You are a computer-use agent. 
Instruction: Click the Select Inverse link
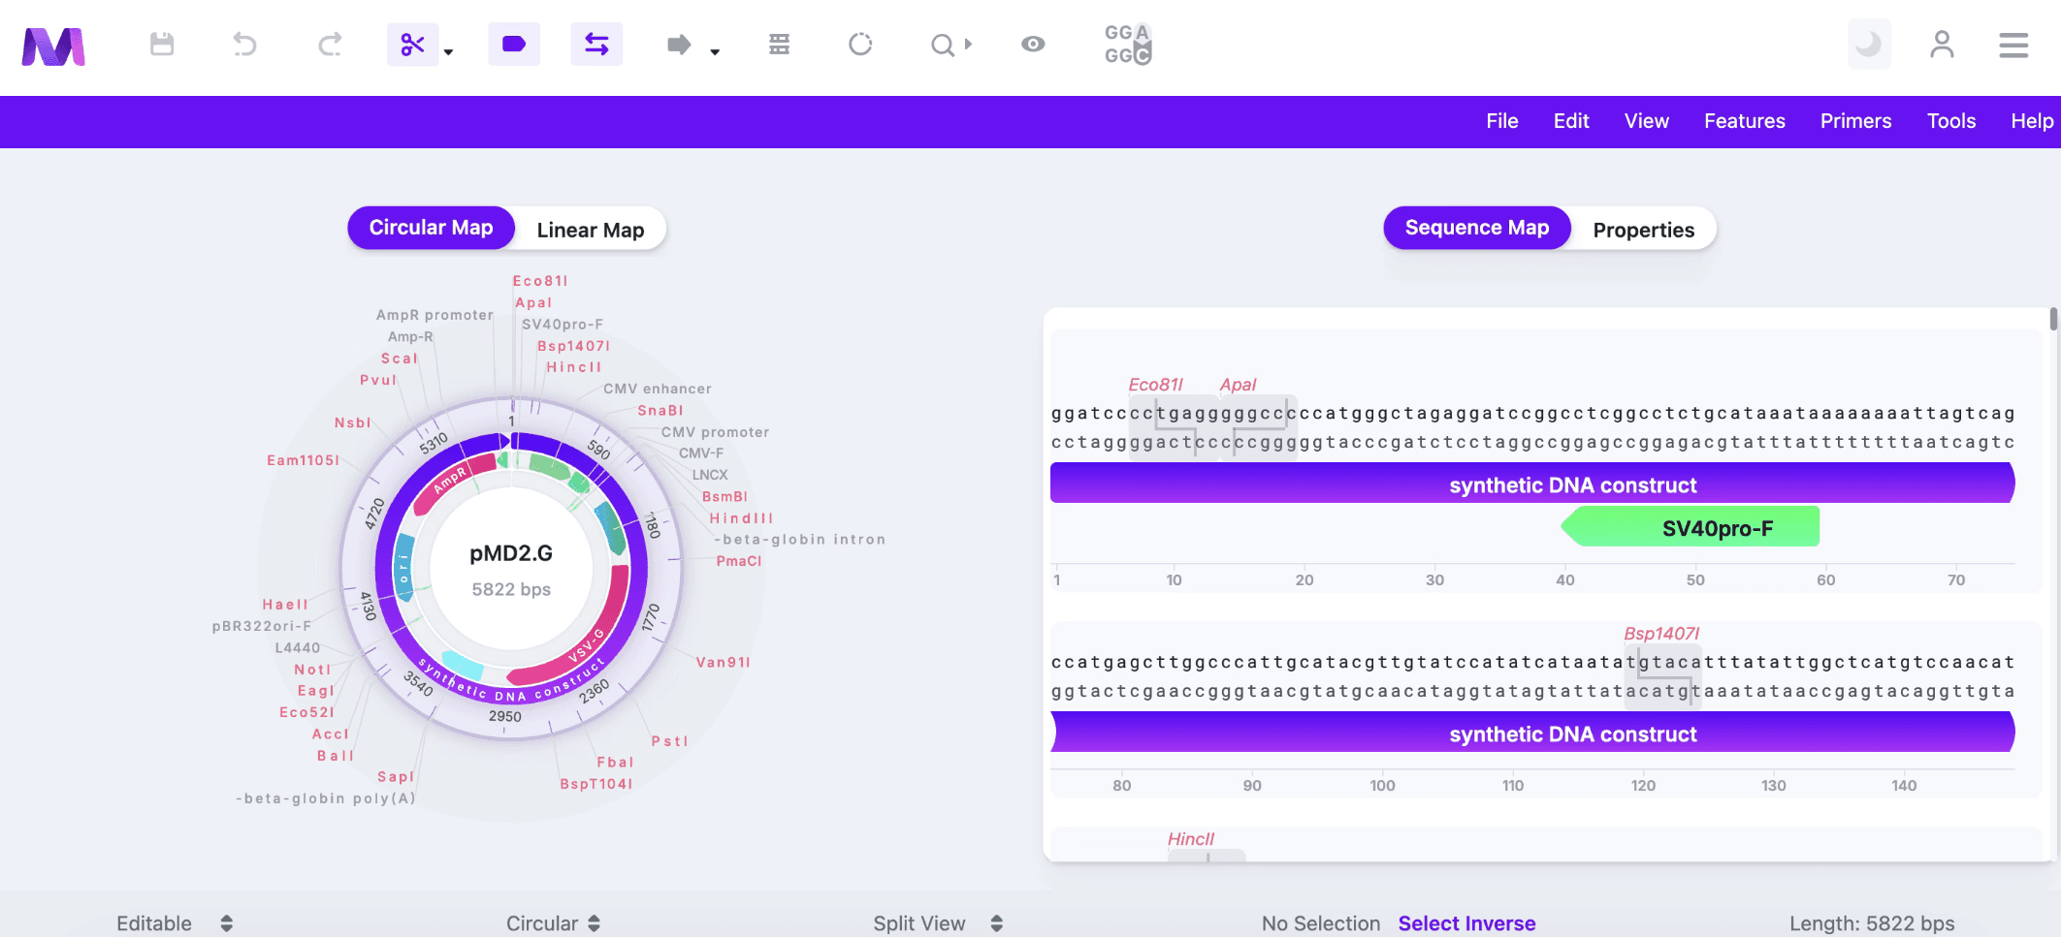point(1466,923)
